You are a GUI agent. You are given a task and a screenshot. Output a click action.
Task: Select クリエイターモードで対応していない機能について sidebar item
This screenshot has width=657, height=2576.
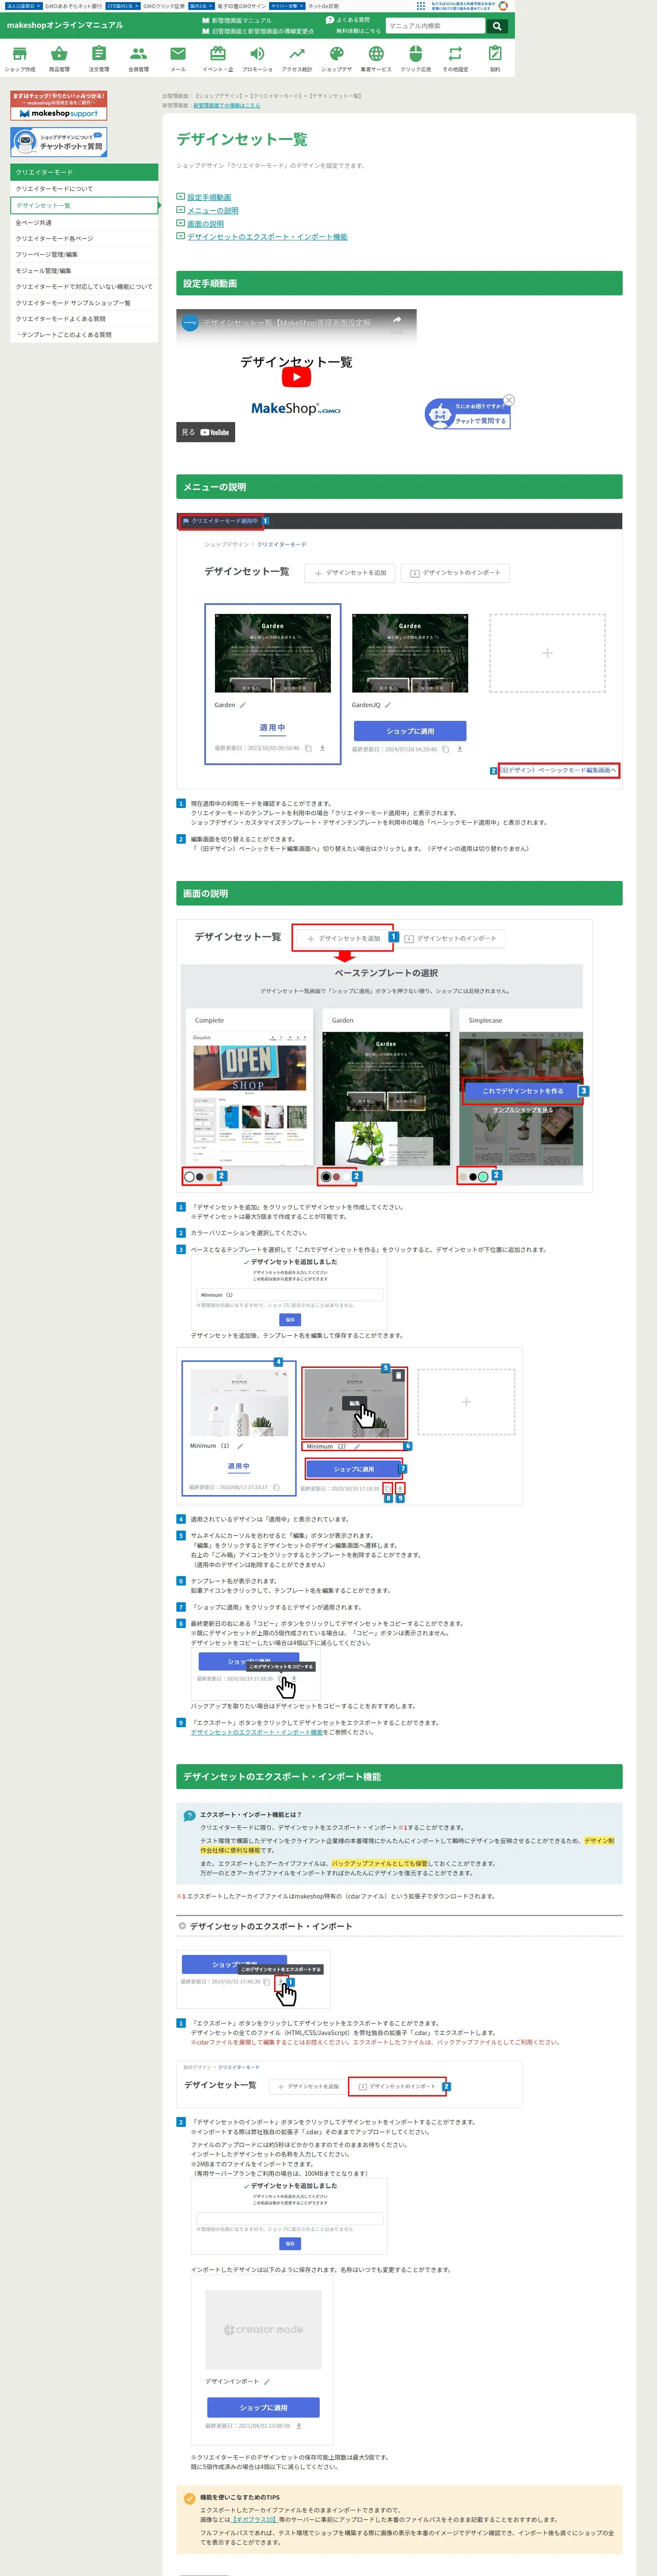tap(84, 286)
